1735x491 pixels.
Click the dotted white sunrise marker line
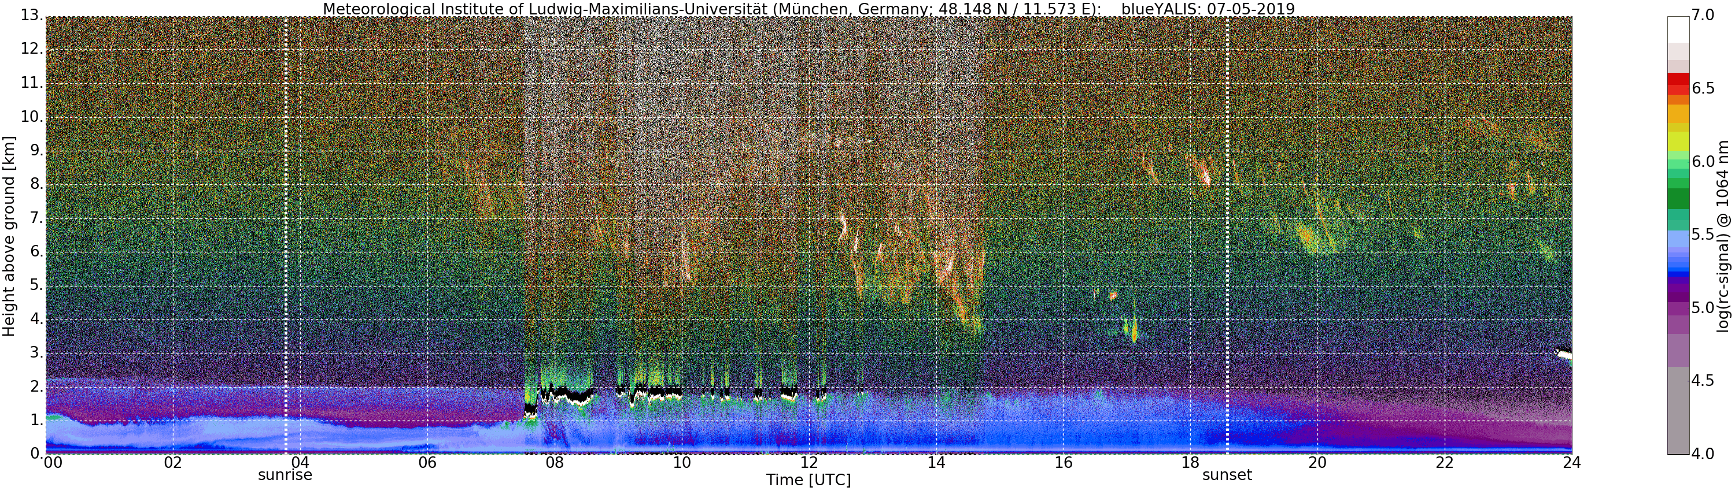click(x=286, y=236)
